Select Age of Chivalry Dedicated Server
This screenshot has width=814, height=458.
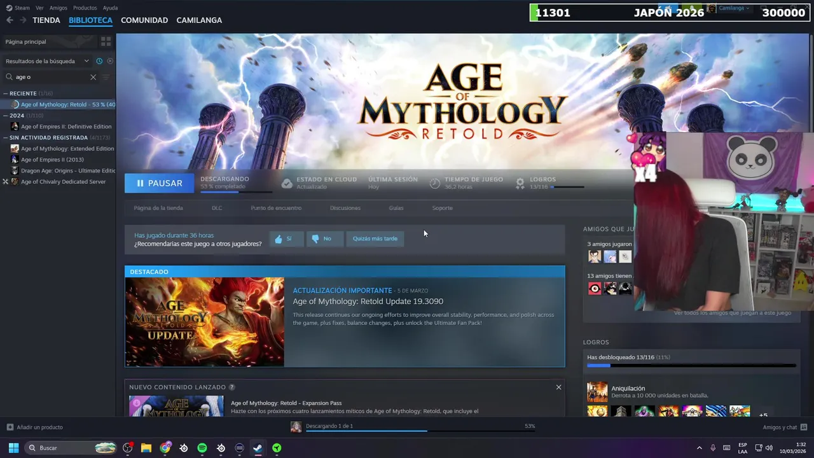(x=59, y=181)
